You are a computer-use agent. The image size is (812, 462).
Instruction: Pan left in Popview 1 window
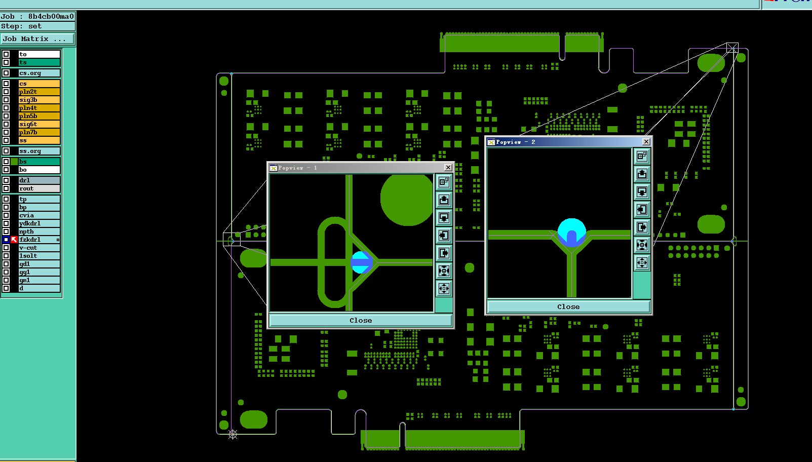[x=444, y=235]
